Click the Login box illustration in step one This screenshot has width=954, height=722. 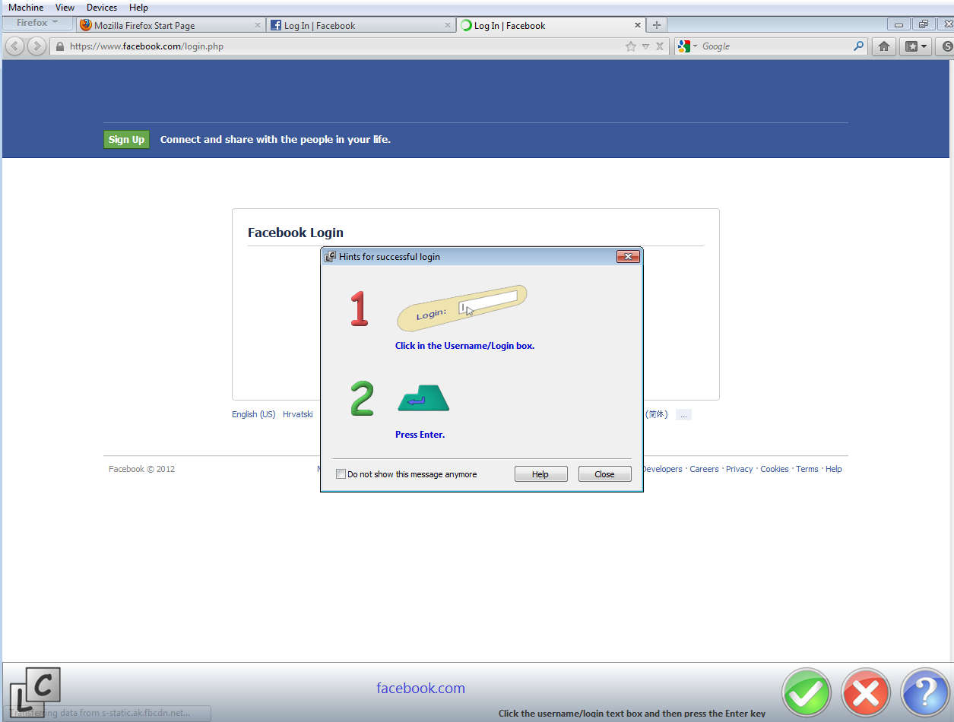[x=462, y=309]
